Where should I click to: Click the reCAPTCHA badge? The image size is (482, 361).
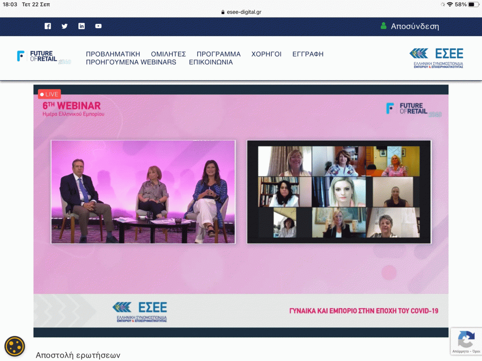point(466,341)
